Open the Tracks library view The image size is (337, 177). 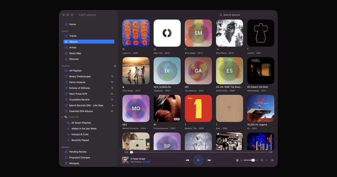pos(89,36)
